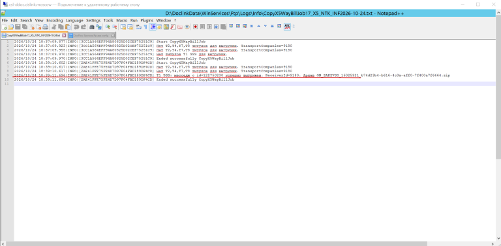This screenshot has width=501, height=246.
Task: Open the Encoding menu
Action: coord(55,20)
